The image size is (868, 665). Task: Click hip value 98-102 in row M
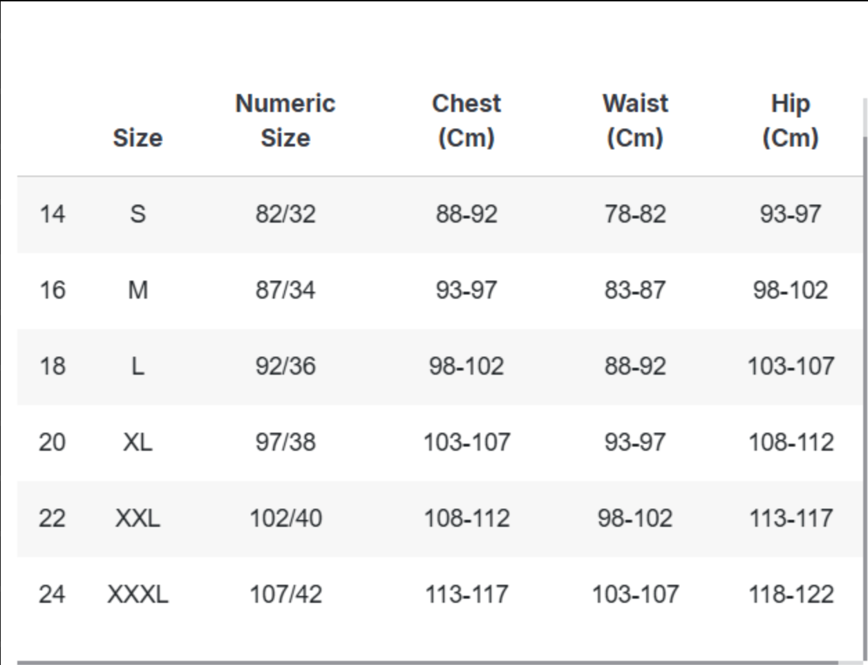coord(791,290)
